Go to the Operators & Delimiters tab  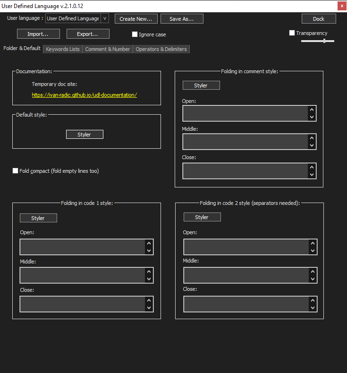point(161,49)
